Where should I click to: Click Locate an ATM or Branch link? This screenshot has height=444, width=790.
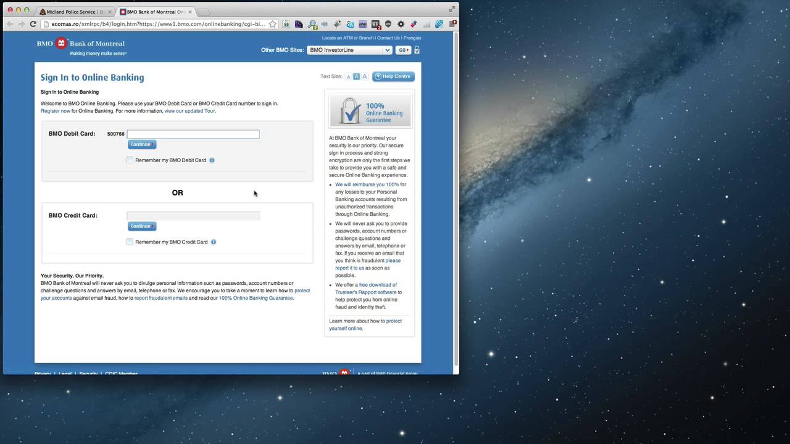[x=348, y=38]
